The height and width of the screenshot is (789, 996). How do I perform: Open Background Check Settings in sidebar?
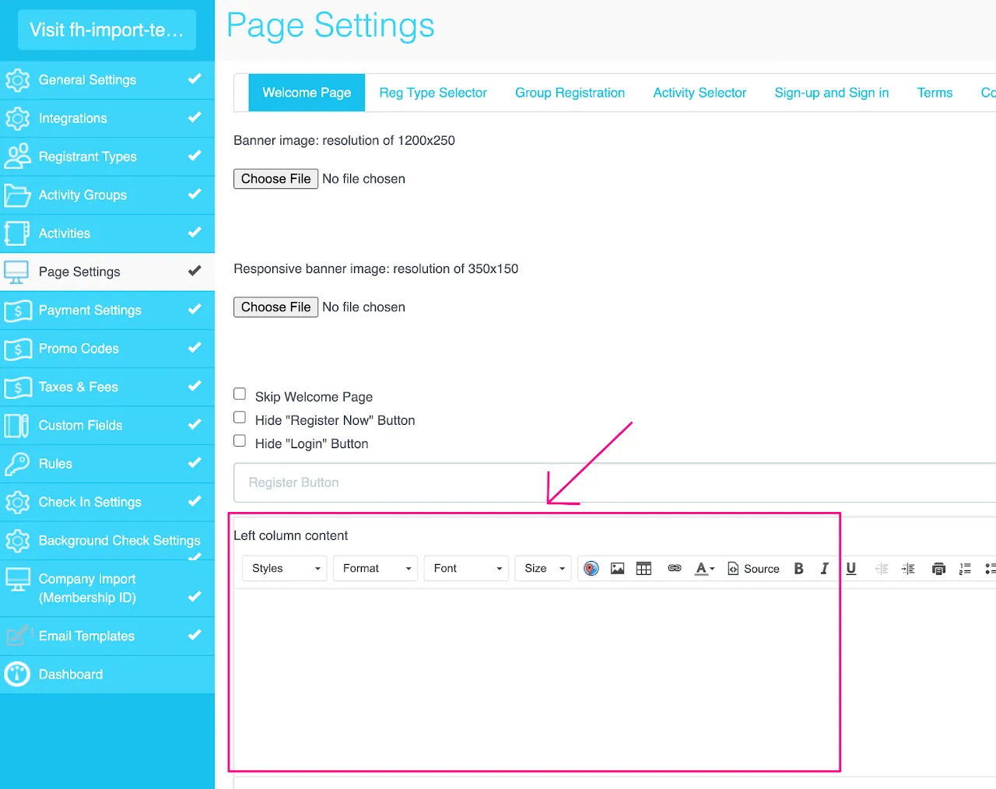coord(107,541)
